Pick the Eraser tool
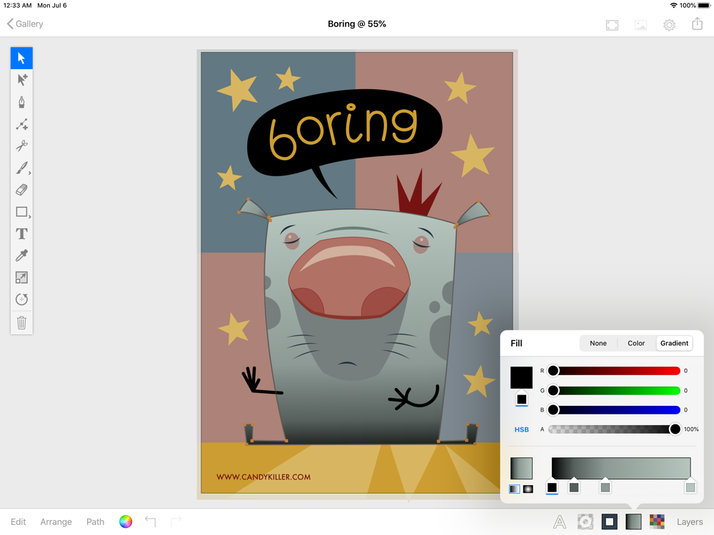The width and height of the screenshot is (714, 535). 21,190
